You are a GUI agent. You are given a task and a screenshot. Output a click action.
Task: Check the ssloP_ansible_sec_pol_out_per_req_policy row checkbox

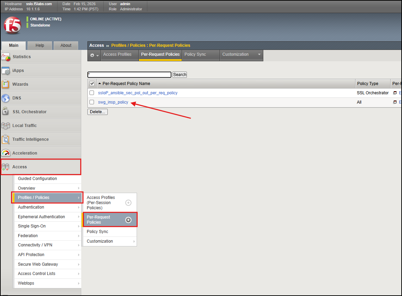tap(92, 93)
